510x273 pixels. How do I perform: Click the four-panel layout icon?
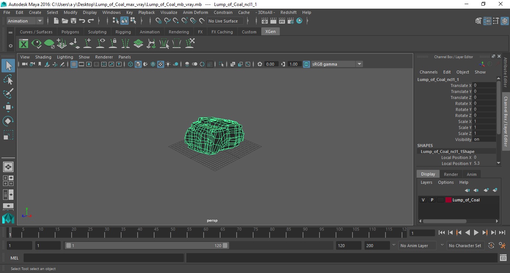[x=8, y=181]
